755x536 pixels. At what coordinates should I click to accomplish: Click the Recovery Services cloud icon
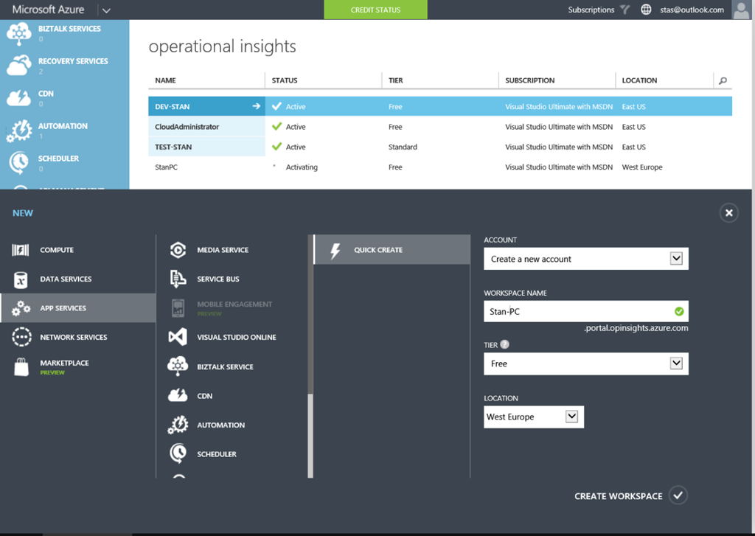18,66
